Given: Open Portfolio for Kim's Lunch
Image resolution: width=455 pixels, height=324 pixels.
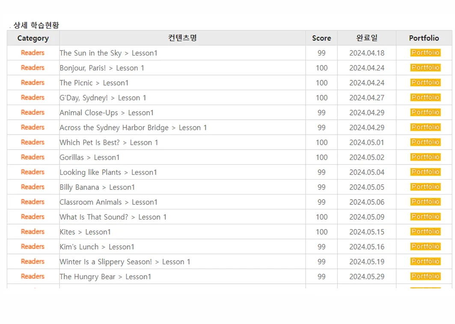Looking at the screenshot, I should click(425, 247).
